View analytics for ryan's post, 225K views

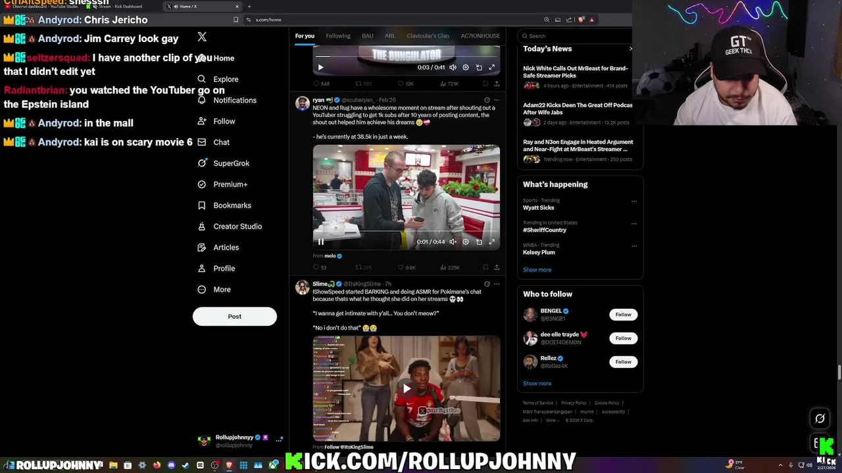click(x=449, y=267)
